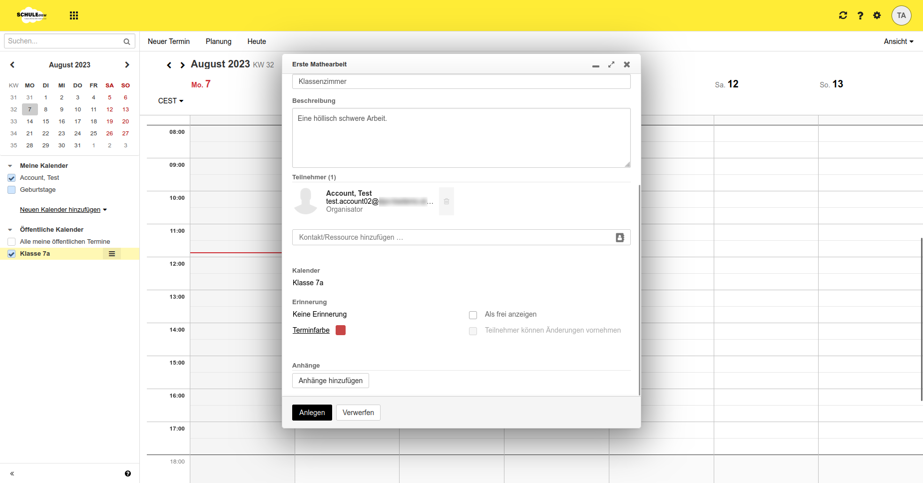Click the search magnifier icon
Viewport: 923px width, 483px height.
127,41
